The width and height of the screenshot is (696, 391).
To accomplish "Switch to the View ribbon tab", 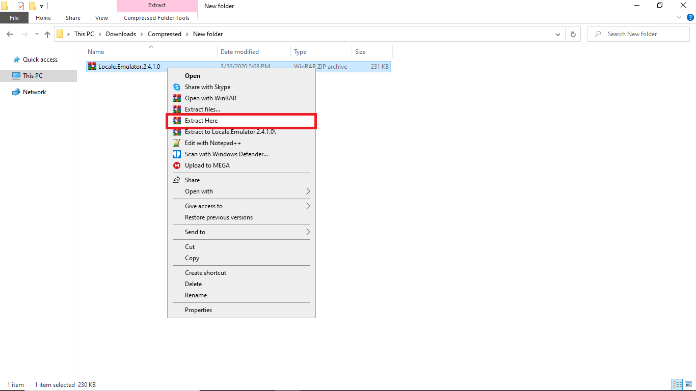I will pyautogui.click(x=102, y=18).
